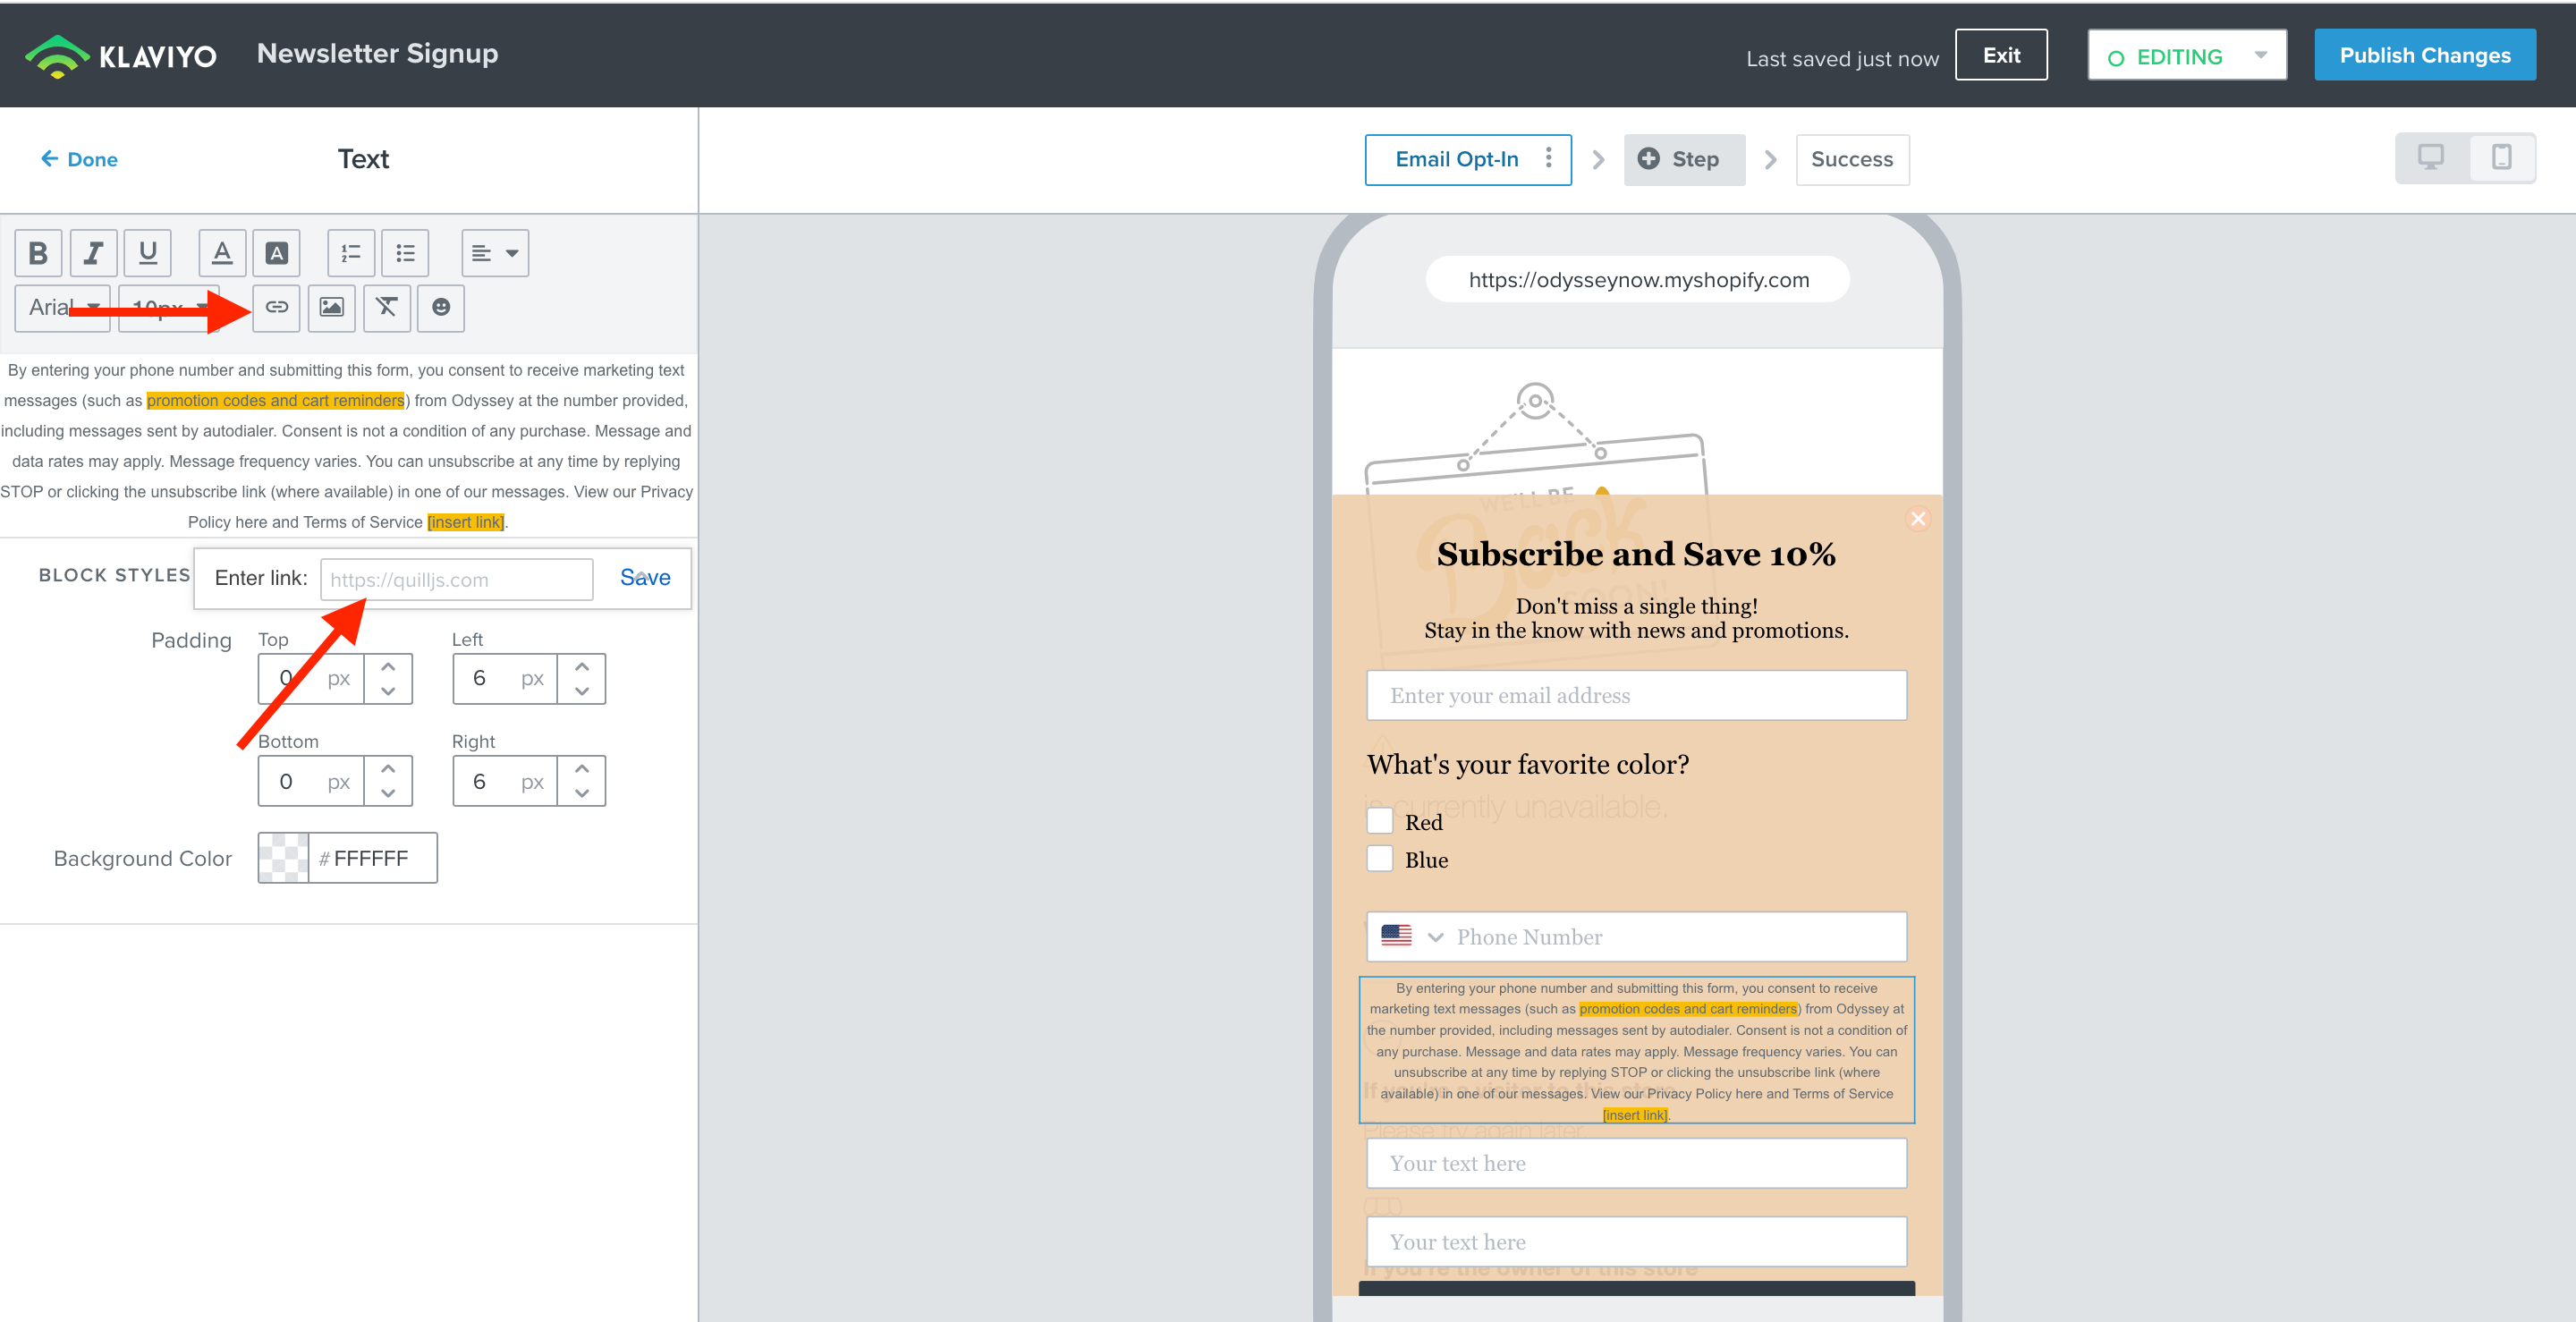Click Publish Changes button
2576x1322 pixels.
click(x=2424, y=55)
